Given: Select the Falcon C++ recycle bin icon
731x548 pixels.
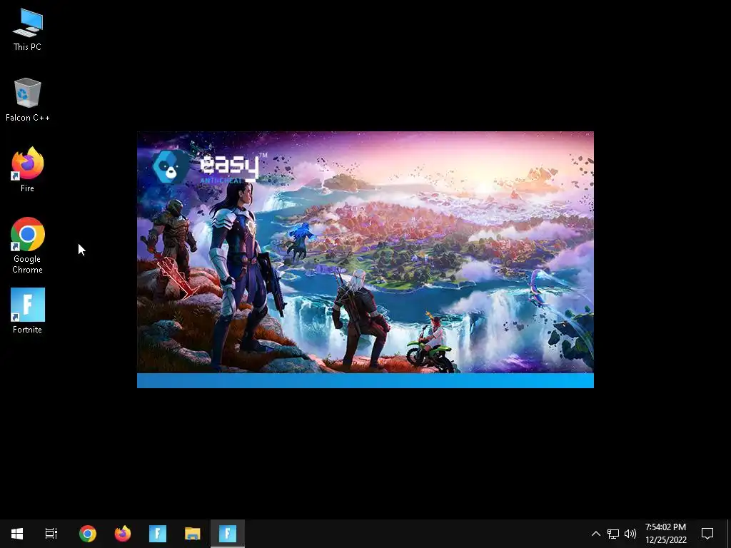Looking at the screenshot, I should click(x=28, y=100).
